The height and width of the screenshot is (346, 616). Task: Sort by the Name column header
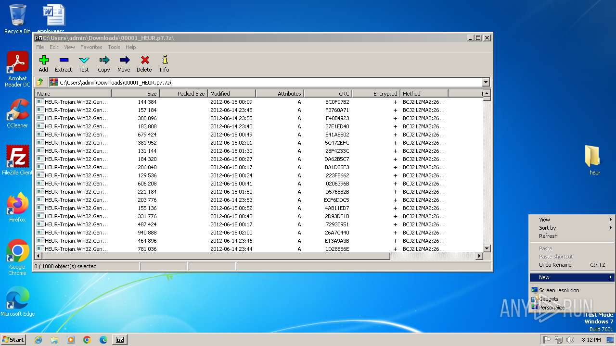(x=73, y=94)
